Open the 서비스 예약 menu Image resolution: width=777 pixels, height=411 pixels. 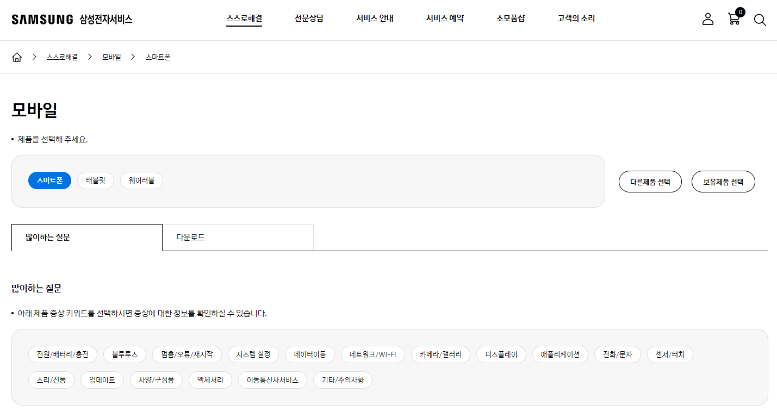445,18
